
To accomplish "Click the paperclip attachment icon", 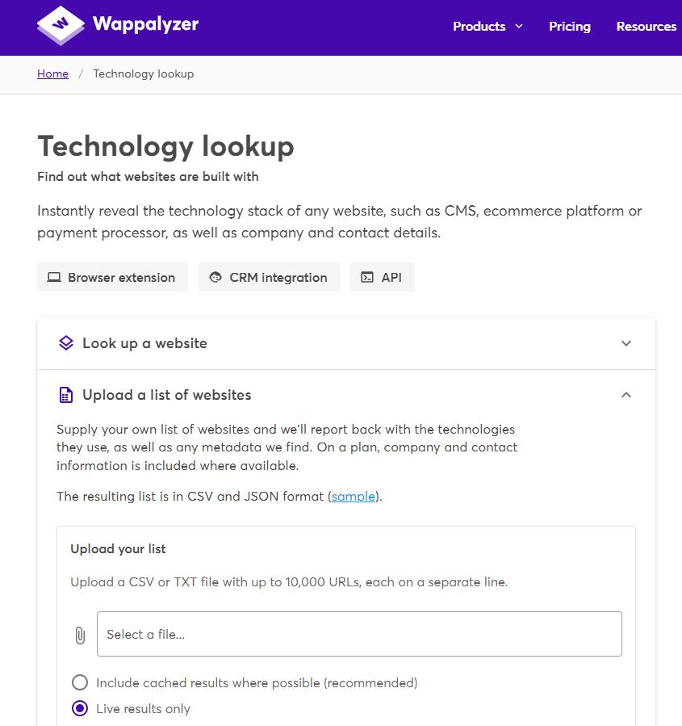I will pyautogui.click(x=80, y=635).
